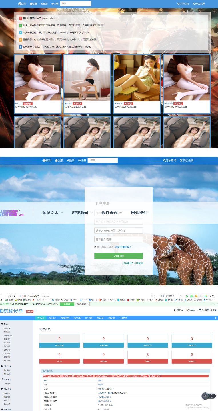Click 开启全屏 fullscreen icon in the top bar
The image size is (218, 411).
coord(199,4)
